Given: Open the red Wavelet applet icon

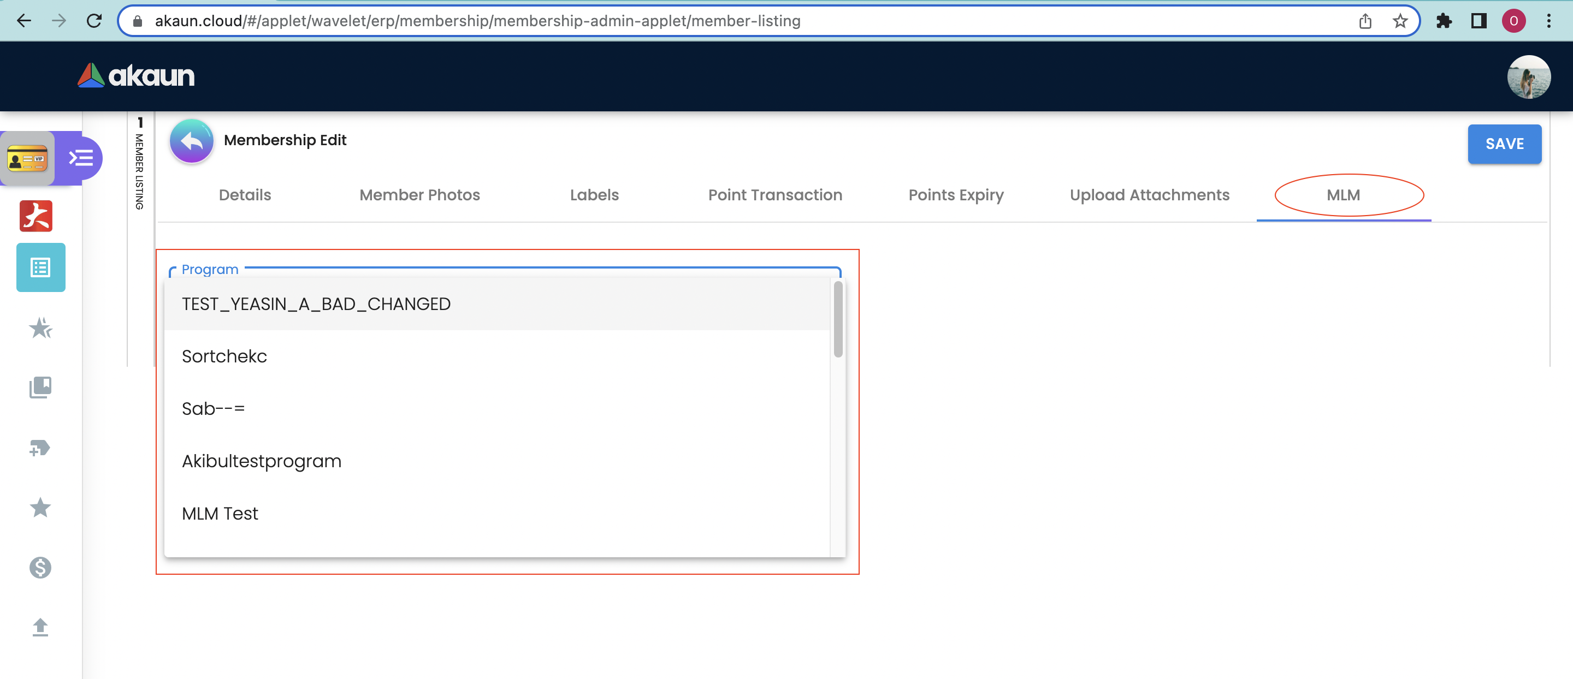Looking at the screenshot, I should pyautogui.click(x=36, y=216).
